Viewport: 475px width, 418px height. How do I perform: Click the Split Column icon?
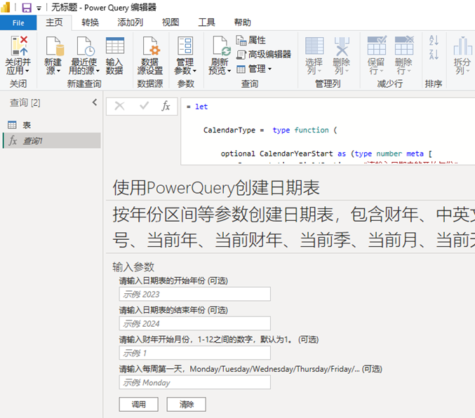click(462, 46)
